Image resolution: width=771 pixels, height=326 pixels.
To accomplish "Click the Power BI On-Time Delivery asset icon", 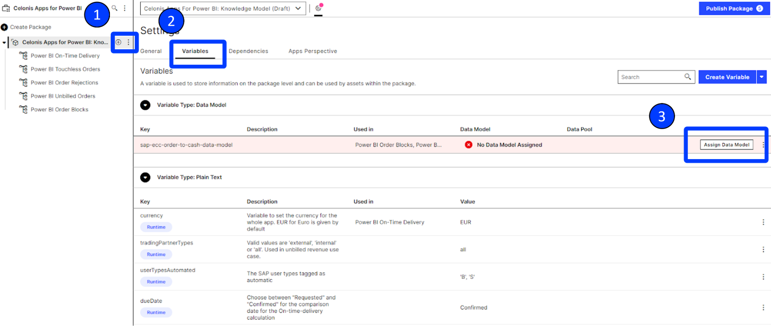I will 24,55.
